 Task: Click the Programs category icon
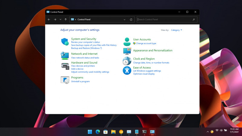click(65, 80)
